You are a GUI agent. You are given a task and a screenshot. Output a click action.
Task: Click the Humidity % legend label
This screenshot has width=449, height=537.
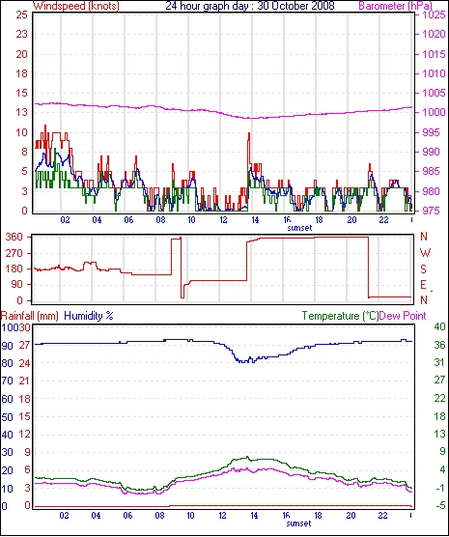pyautogui.click(x=89, y=316)
